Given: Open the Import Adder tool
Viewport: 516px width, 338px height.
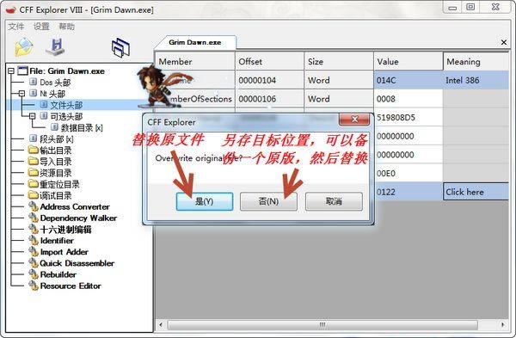Looking at the screenshot, I should pyautogui.click(x=64, y=252).
